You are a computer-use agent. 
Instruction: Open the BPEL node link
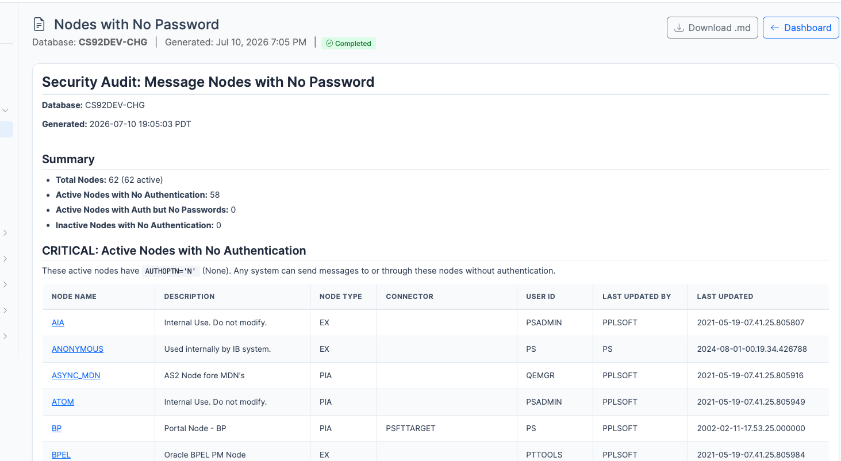coord(61,455)
